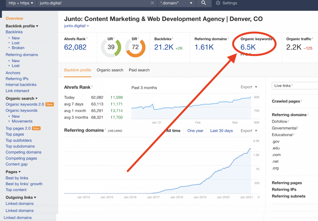Open the Competing pages report
This screenshot has height=221, width=318.
pos(21,158)
